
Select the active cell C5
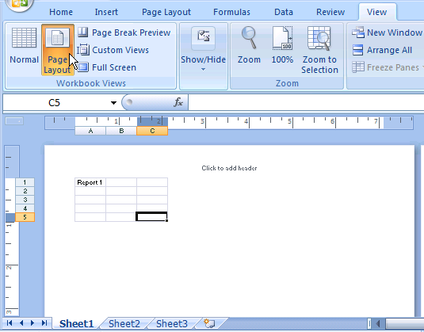click(151, 217)
